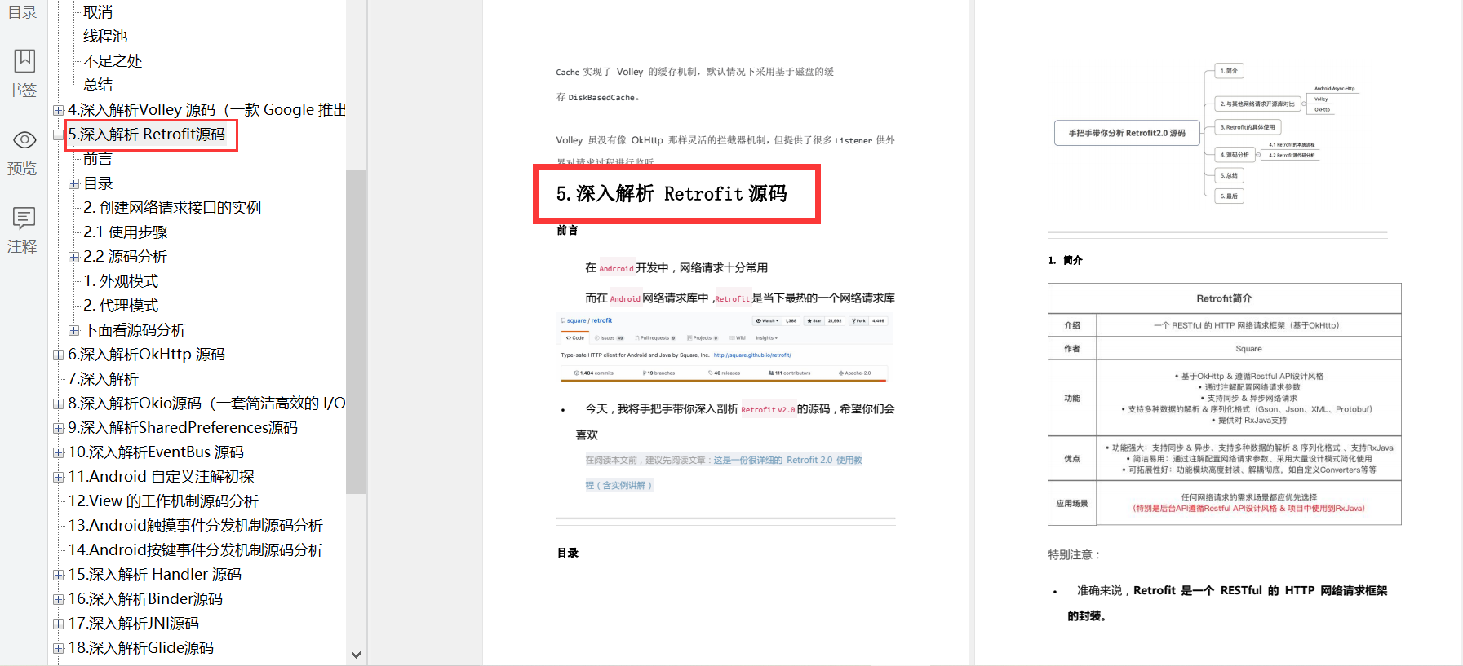This screenshot has width=1463, height=666.
Task: Open the 16.深入解析Binder源码 entry
Action: coord(145,598)
